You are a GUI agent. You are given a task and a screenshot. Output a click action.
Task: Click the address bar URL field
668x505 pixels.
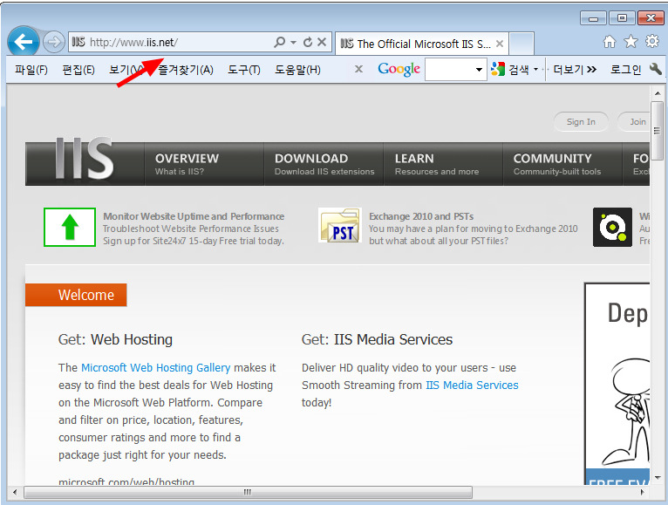pos(174,42)
